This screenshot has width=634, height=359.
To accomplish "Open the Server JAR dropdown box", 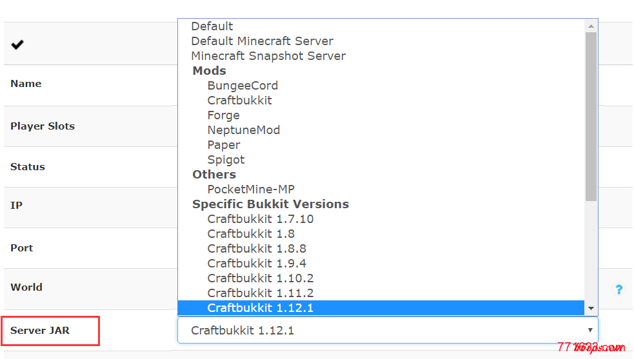I will tap(387, 330).
